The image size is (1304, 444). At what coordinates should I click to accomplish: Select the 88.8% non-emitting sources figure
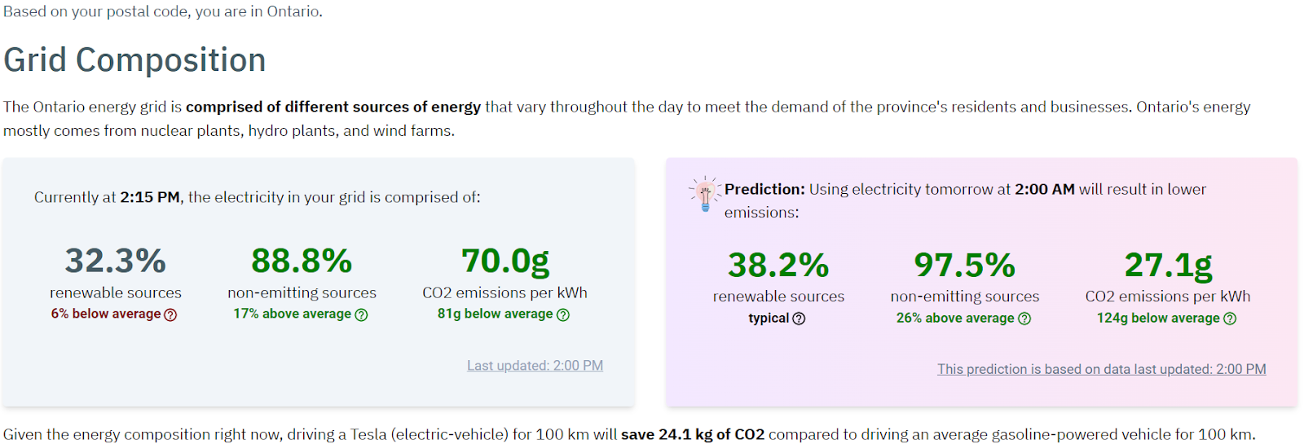[x=302, y=262]
